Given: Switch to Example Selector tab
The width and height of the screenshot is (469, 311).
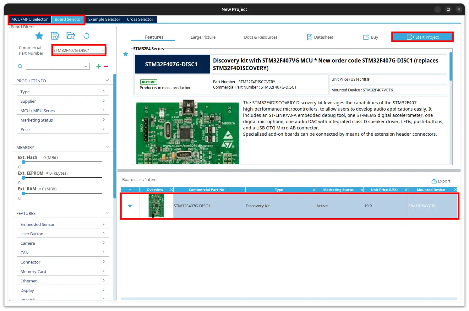Looking at the screenshot, I should 104,19.
